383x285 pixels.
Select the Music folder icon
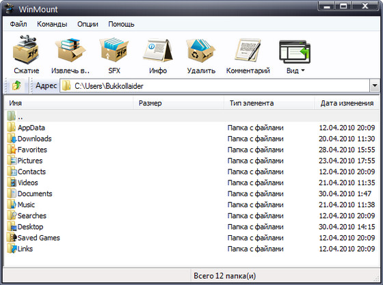12,204
